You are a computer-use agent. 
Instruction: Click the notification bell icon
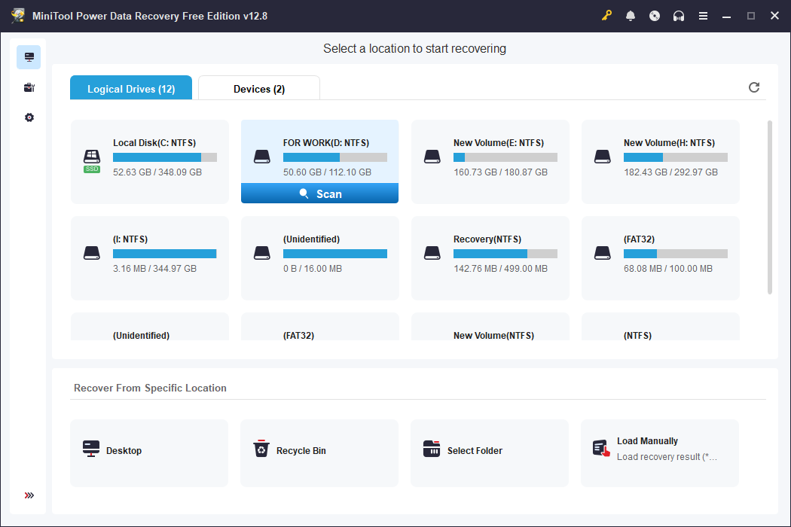[x=631, y=15]
